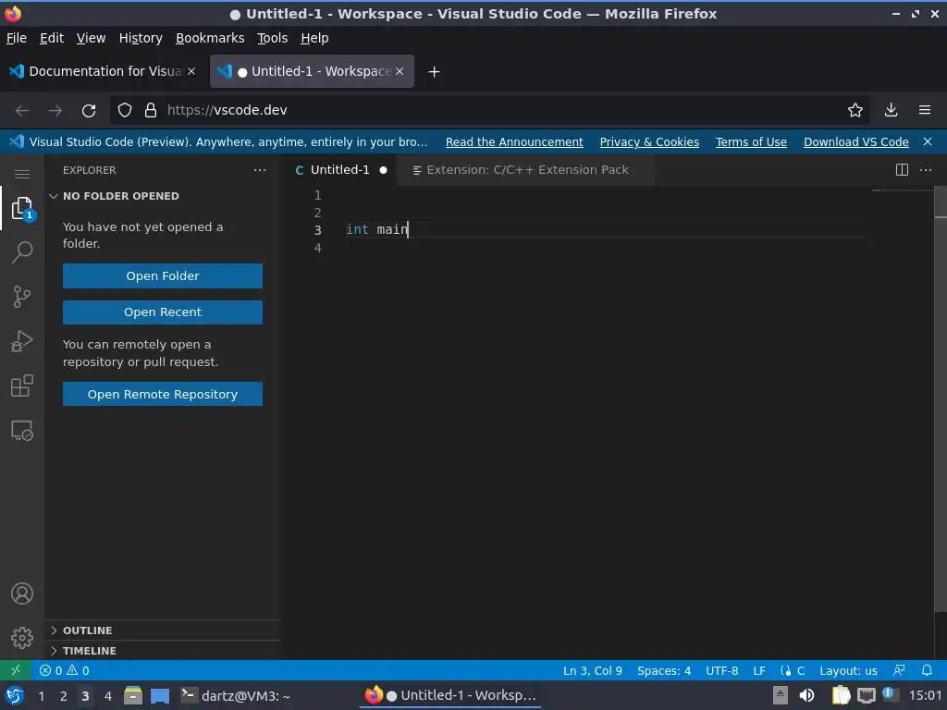Open the dartz@VM3 terminal in taskbar
Screen dimensions: 947x710
pos(236,695)
